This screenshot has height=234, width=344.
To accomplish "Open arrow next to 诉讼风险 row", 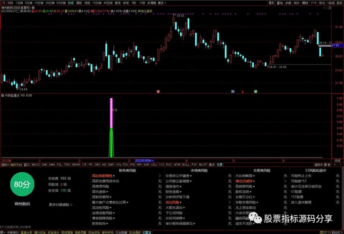I will click(x=230, y=202).
